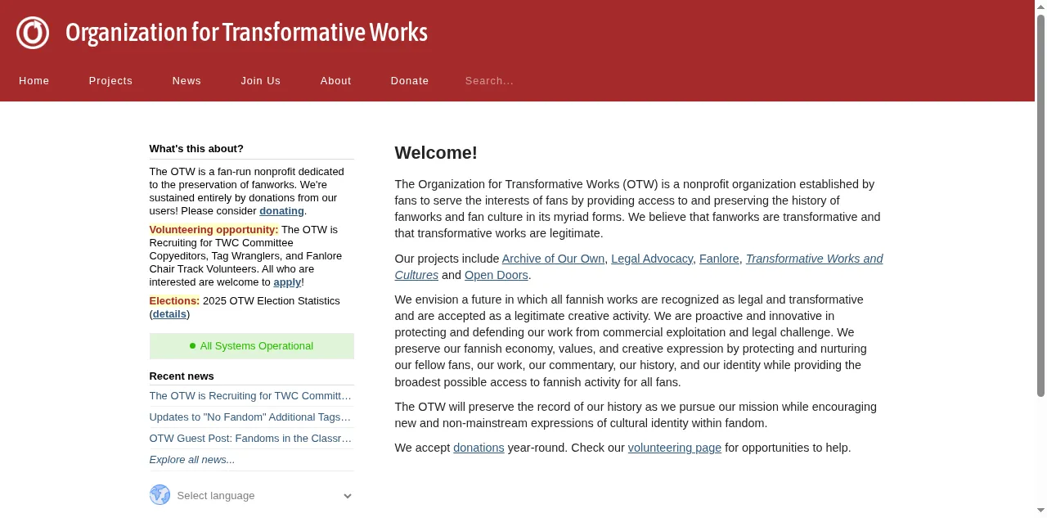Click the "Recent news" heading
Viewport: 1047px width, 518px height.
pos(182,376)
